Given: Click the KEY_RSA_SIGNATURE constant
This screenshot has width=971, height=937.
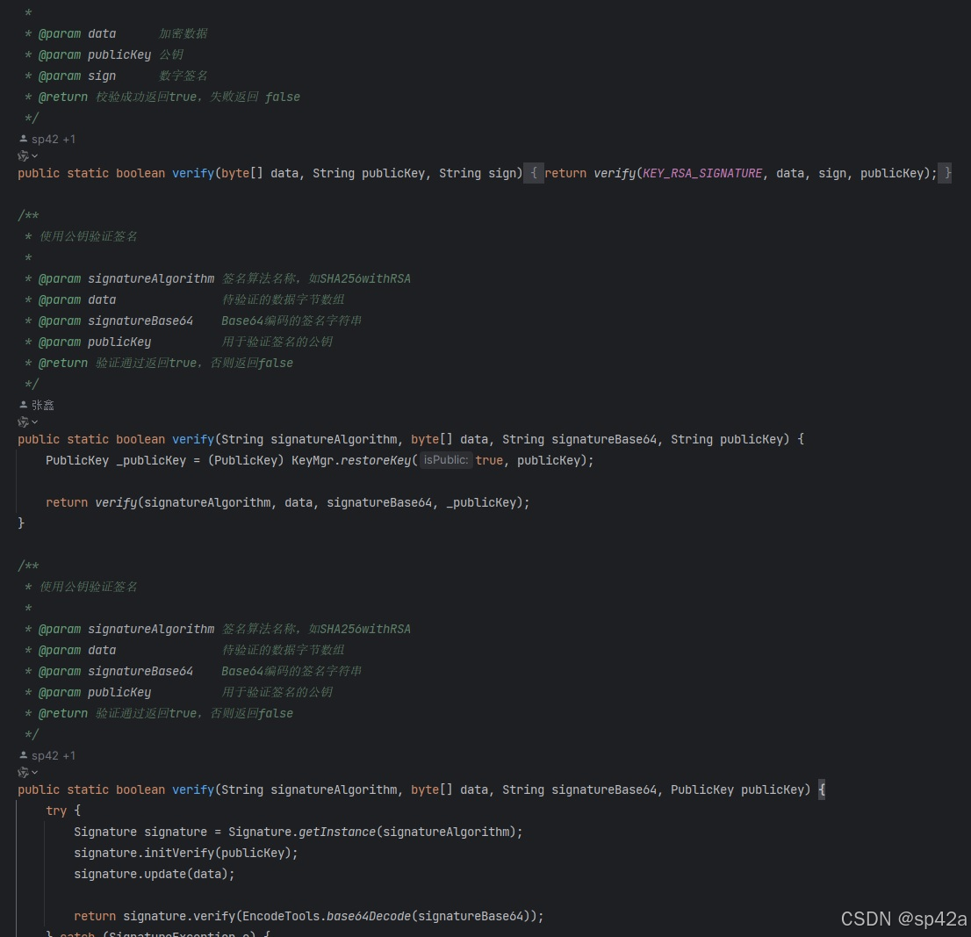Looking at the screenshot, I should (x=702, y=173).
